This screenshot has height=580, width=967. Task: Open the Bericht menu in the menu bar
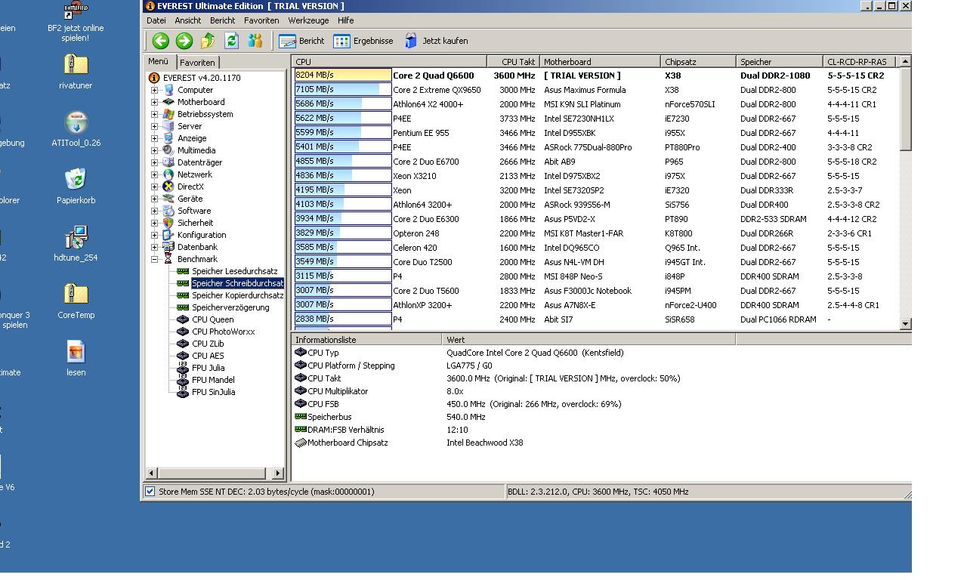[222, 20]
